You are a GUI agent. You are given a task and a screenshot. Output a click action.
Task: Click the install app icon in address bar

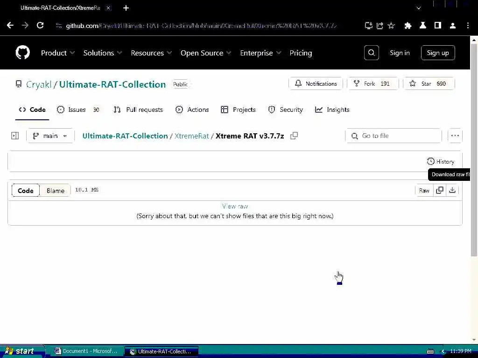tap(369, 26)
